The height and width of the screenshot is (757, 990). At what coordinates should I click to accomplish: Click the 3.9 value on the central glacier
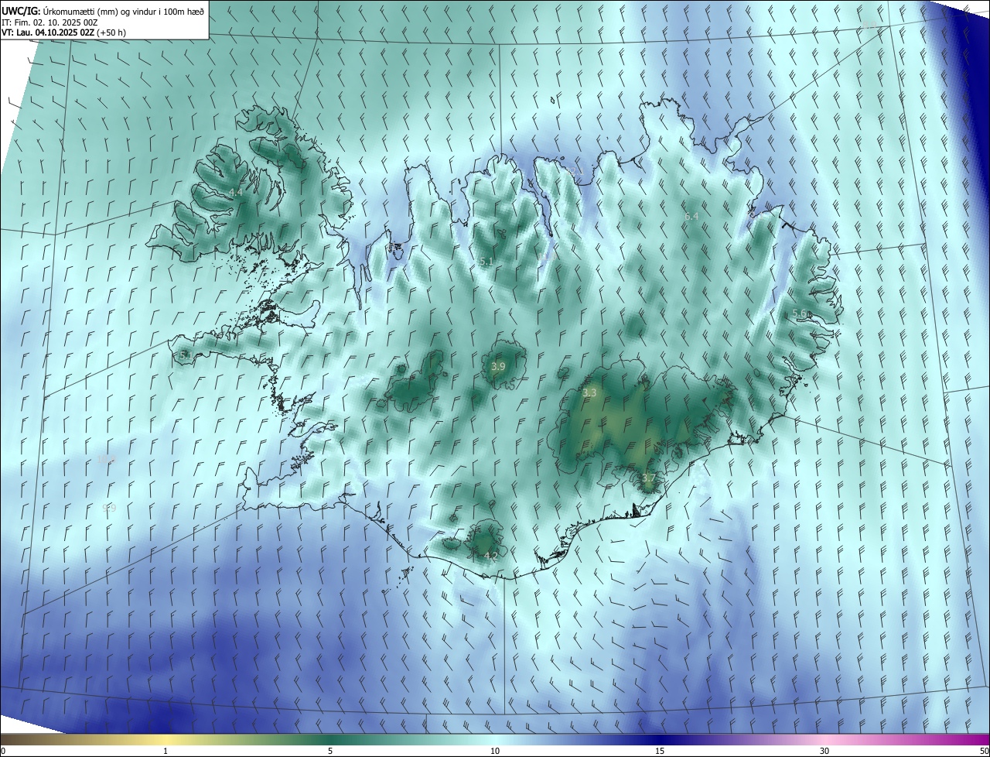(498, 366)
